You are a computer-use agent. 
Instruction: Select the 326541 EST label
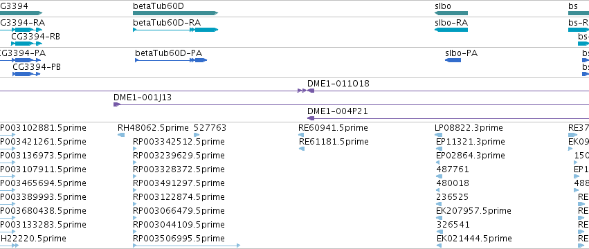coord(453,225)
